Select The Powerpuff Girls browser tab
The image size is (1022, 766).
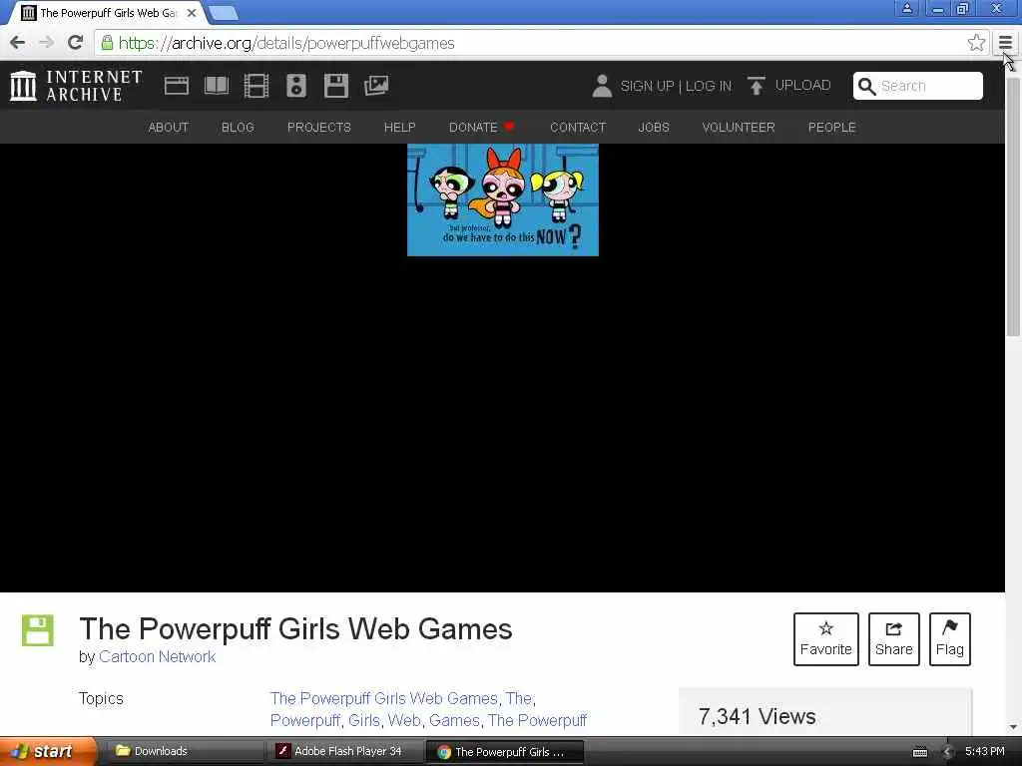[x=108, y=12]
